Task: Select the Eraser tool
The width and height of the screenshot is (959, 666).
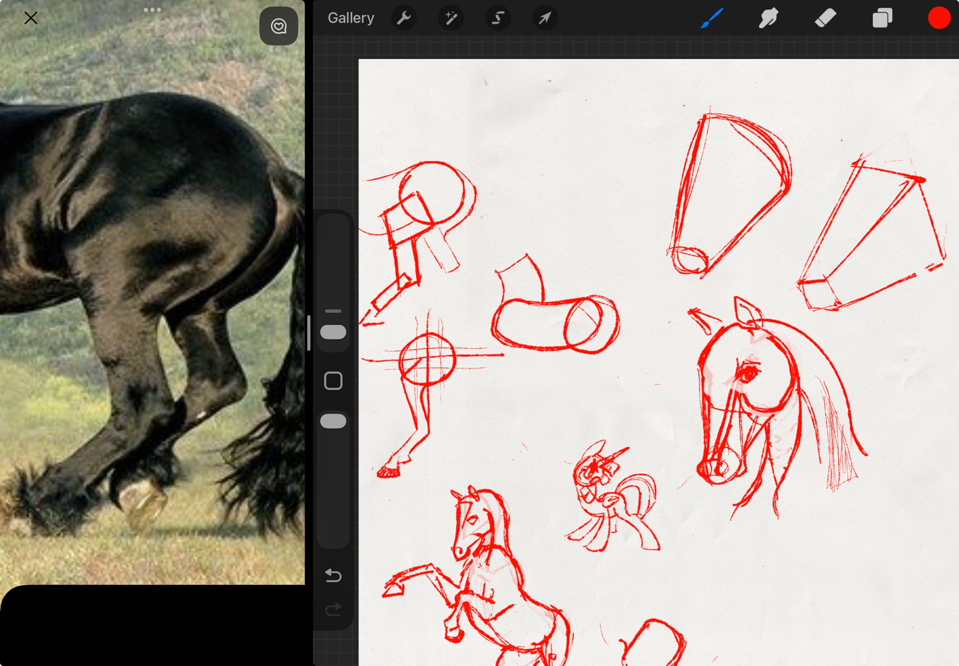Action: 825,18
